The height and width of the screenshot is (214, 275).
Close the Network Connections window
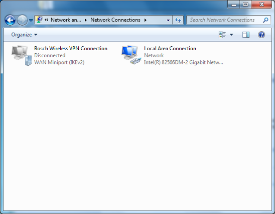(261, 5)
